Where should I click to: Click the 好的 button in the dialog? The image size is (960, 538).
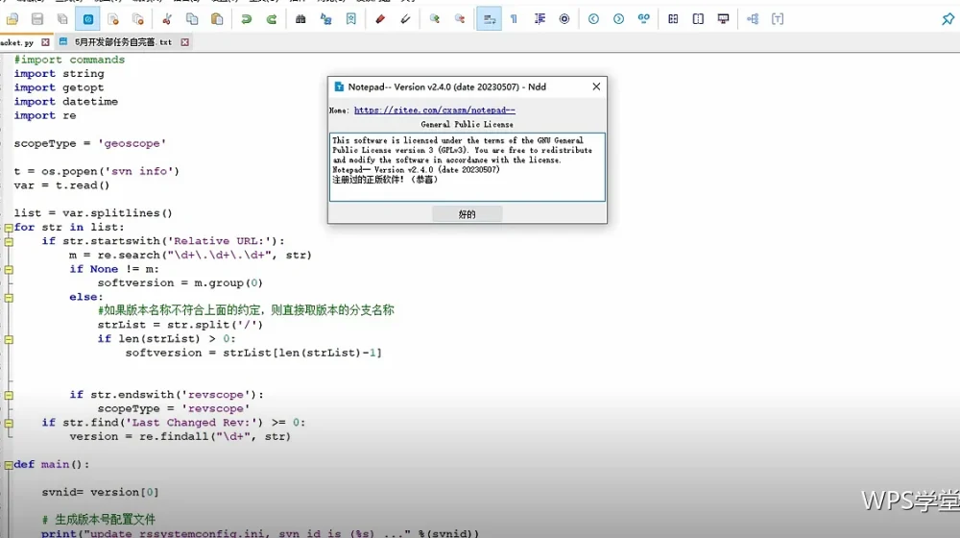coord(468,214)
